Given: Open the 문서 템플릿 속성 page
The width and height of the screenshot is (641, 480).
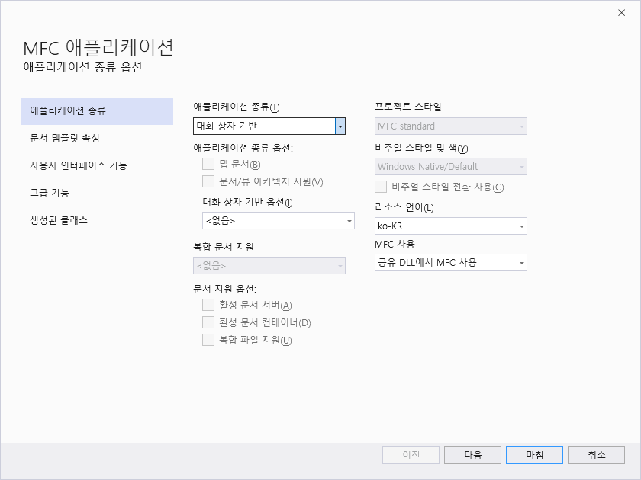Looking at the screenshot, I should click(x=97, y=139).
